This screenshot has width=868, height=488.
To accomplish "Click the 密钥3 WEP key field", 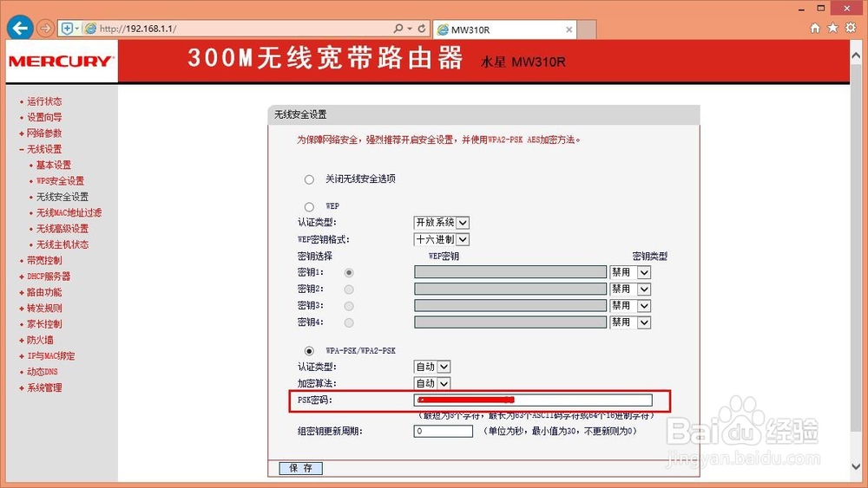I will point(510,305).
